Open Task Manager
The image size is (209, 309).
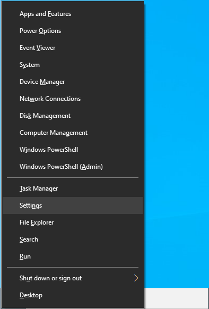73,188
